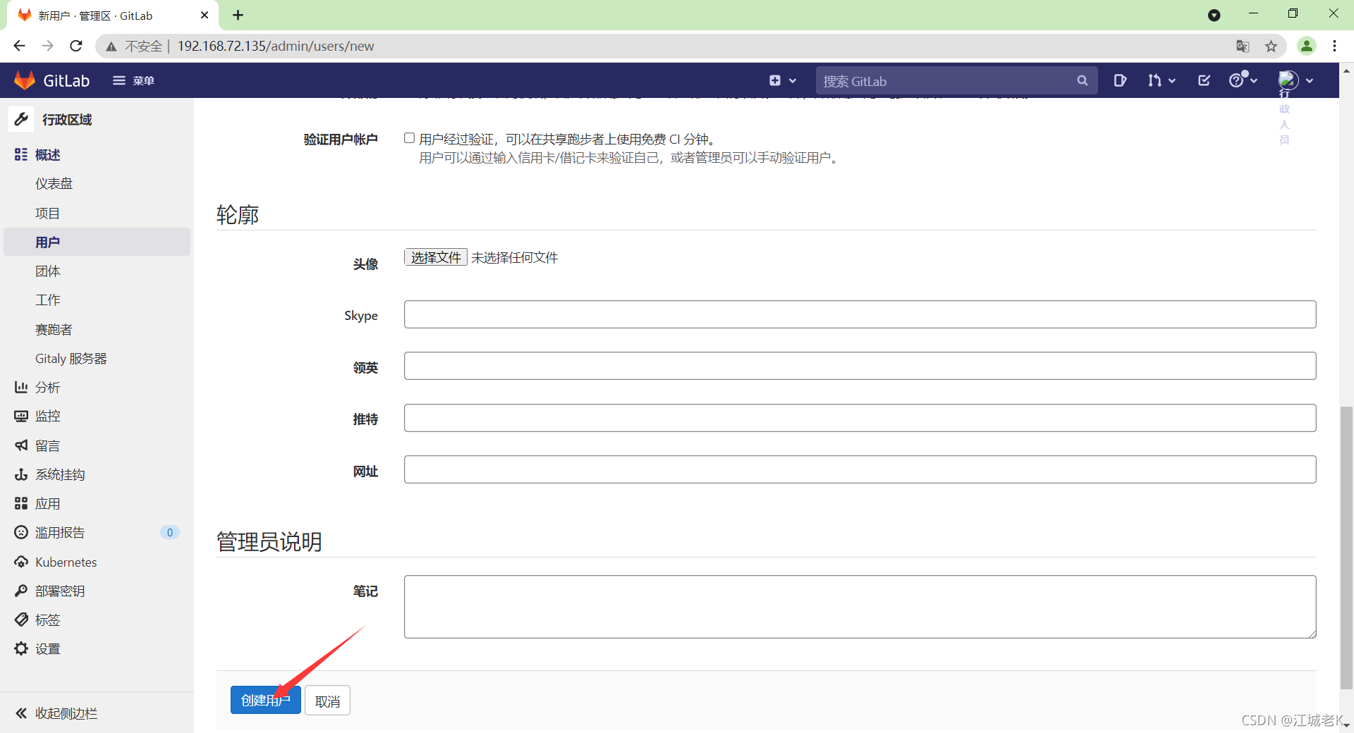Reload the page with the refresh icon

(76, 46)
